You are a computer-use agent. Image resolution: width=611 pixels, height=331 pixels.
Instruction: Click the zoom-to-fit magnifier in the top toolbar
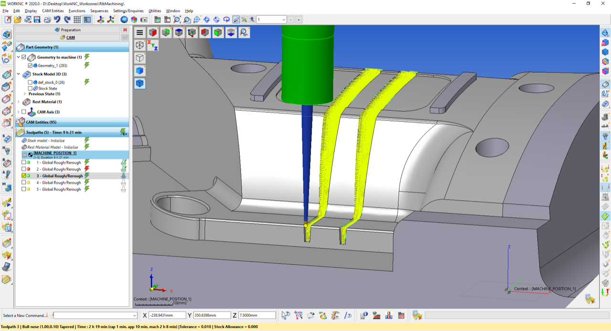[177, 20]
